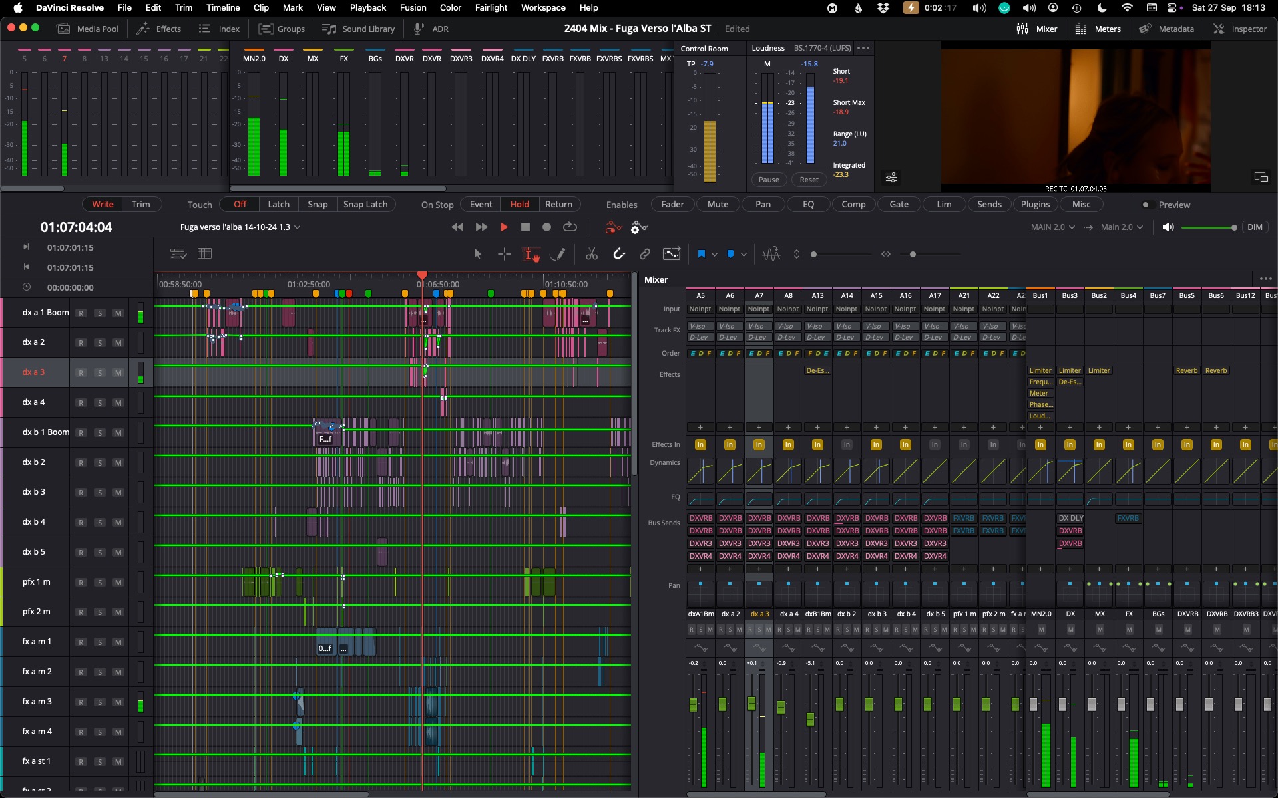Click the link selection chain icon

click(644, 254)
